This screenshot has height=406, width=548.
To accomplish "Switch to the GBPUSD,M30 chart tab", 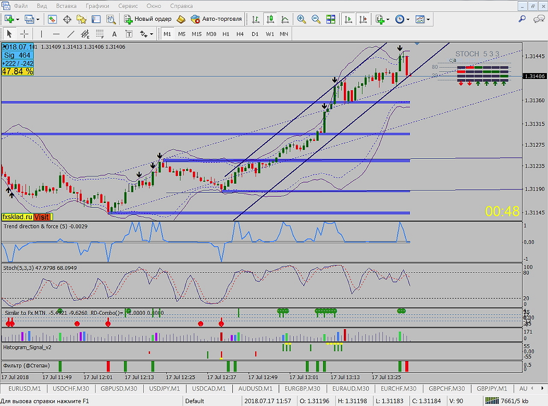I will coord(119,388).
